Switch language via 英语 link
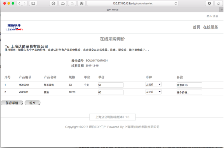Viewport: 224px width, 148px height. (215, 16)
